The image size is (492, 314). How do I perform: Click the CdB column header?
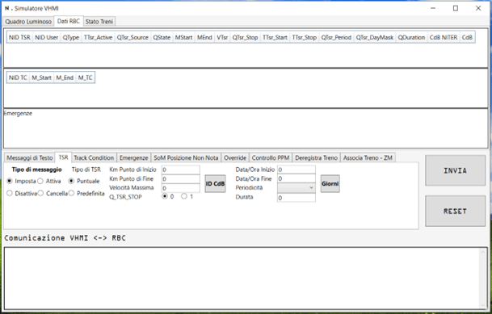point(467,37)
